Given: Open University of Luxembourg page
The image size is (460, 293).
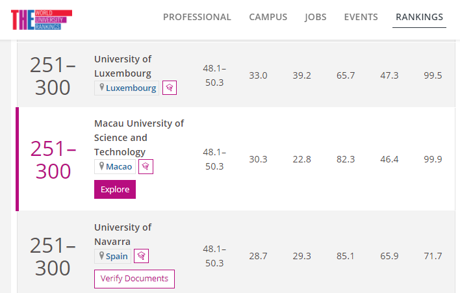Looking at the screenshot, I should (x=123, y=66).
